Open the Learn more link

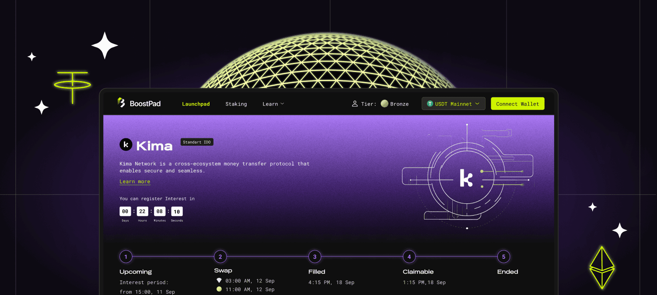(x=135, y=181)
